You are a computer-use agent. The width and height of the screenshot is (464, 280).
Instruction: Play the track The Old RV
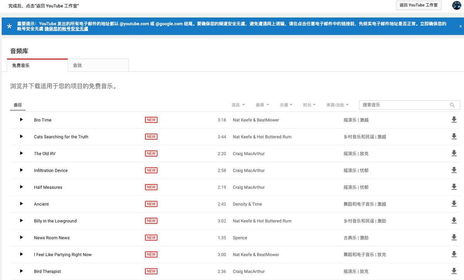pyautogui.click(x=21, y=154)
